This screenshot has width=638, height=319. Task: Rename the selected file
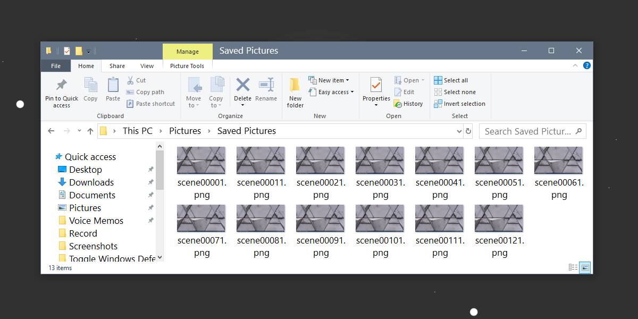[x=266, y=89]
